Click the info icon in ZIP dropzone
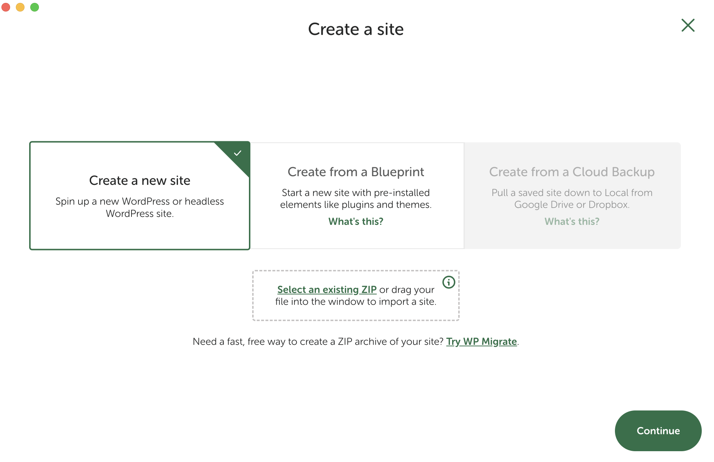 tap(449, 282)
